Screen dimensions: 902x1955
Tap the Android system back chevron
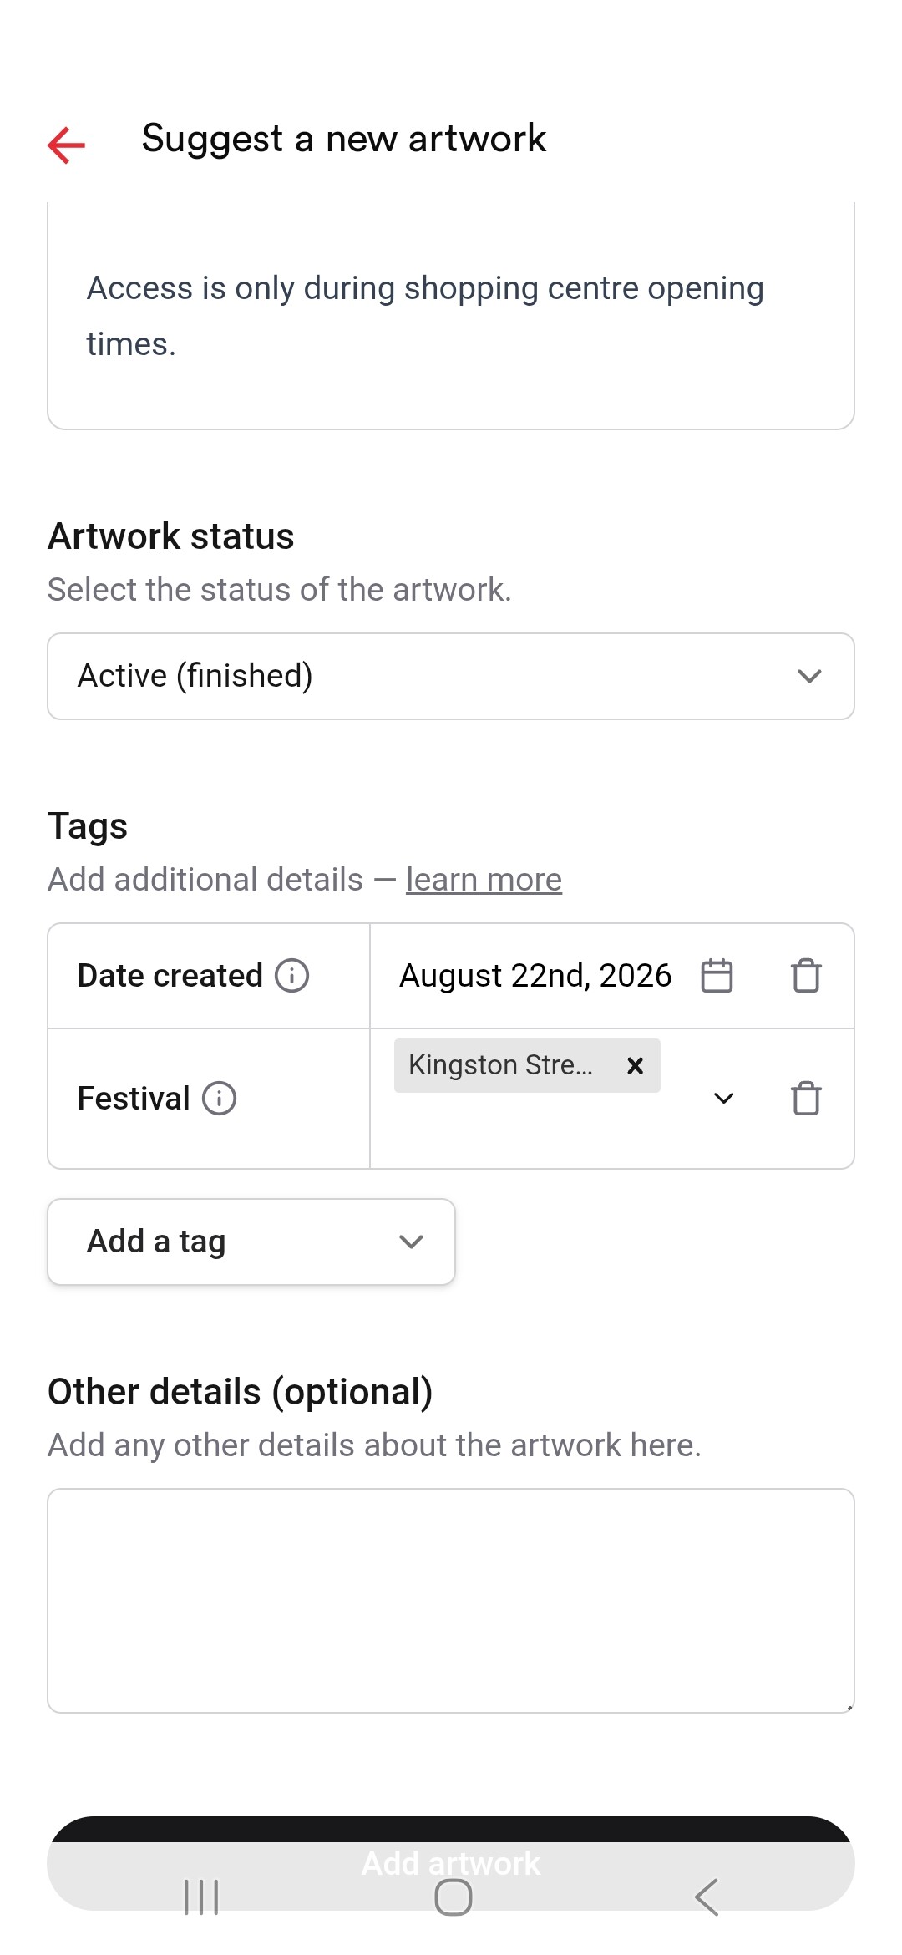pos(707,1897)
